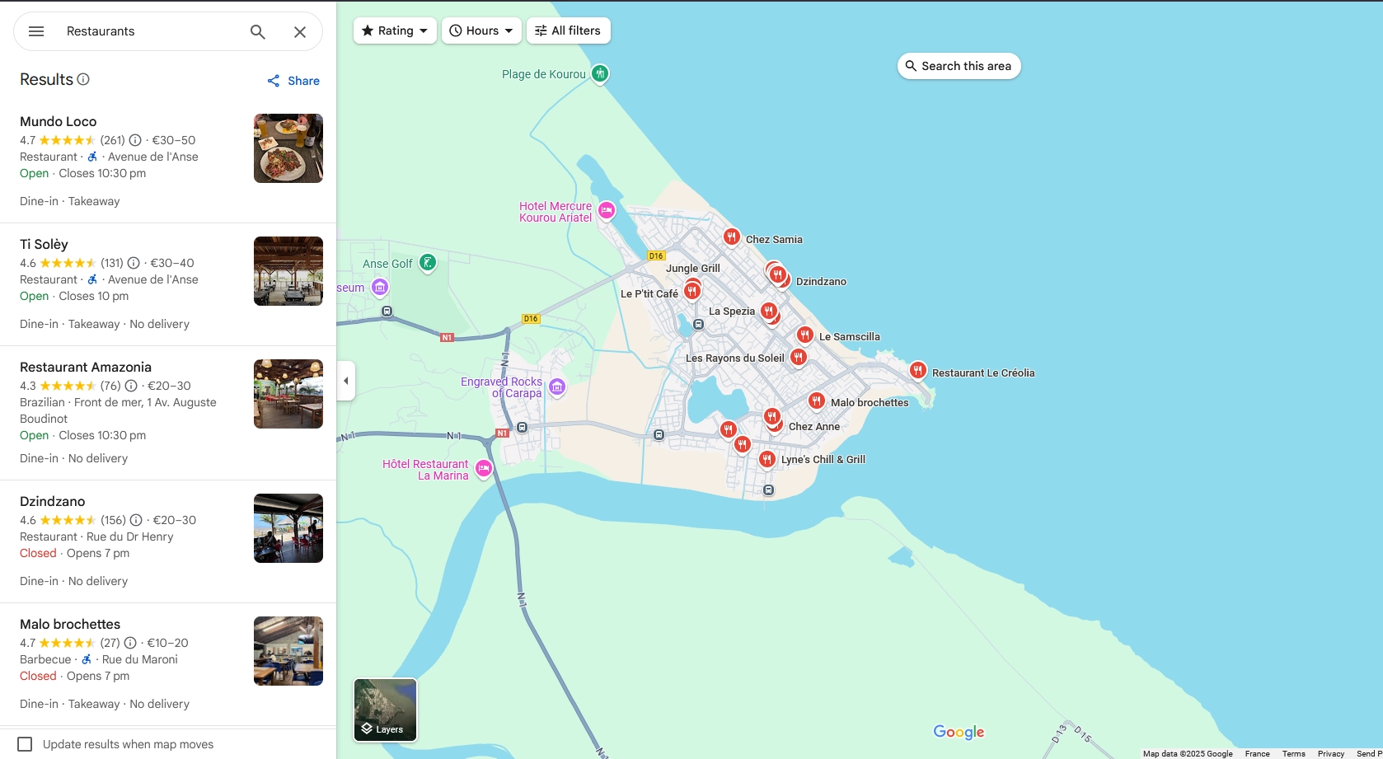Click the Mundo Loco photo thumbnail

pos(288,148)
